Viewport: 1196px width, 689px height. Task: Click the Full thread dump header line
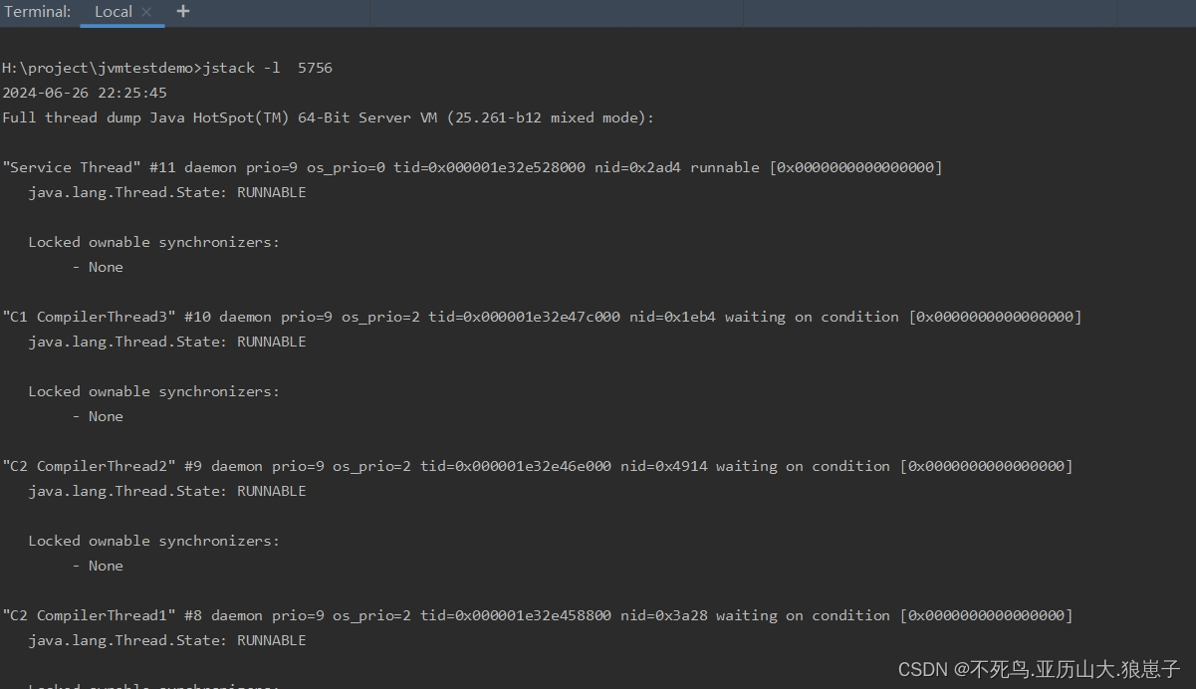(329, 117)
